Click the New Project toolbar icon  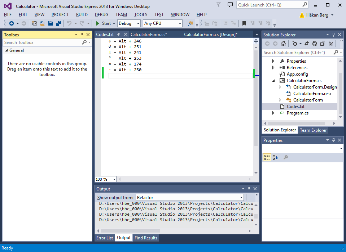click(34, 23)
